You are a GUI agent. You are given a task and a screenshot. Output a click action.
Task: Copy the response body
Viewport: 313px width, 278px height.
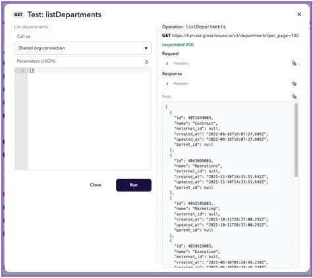[x=294, y=96]
